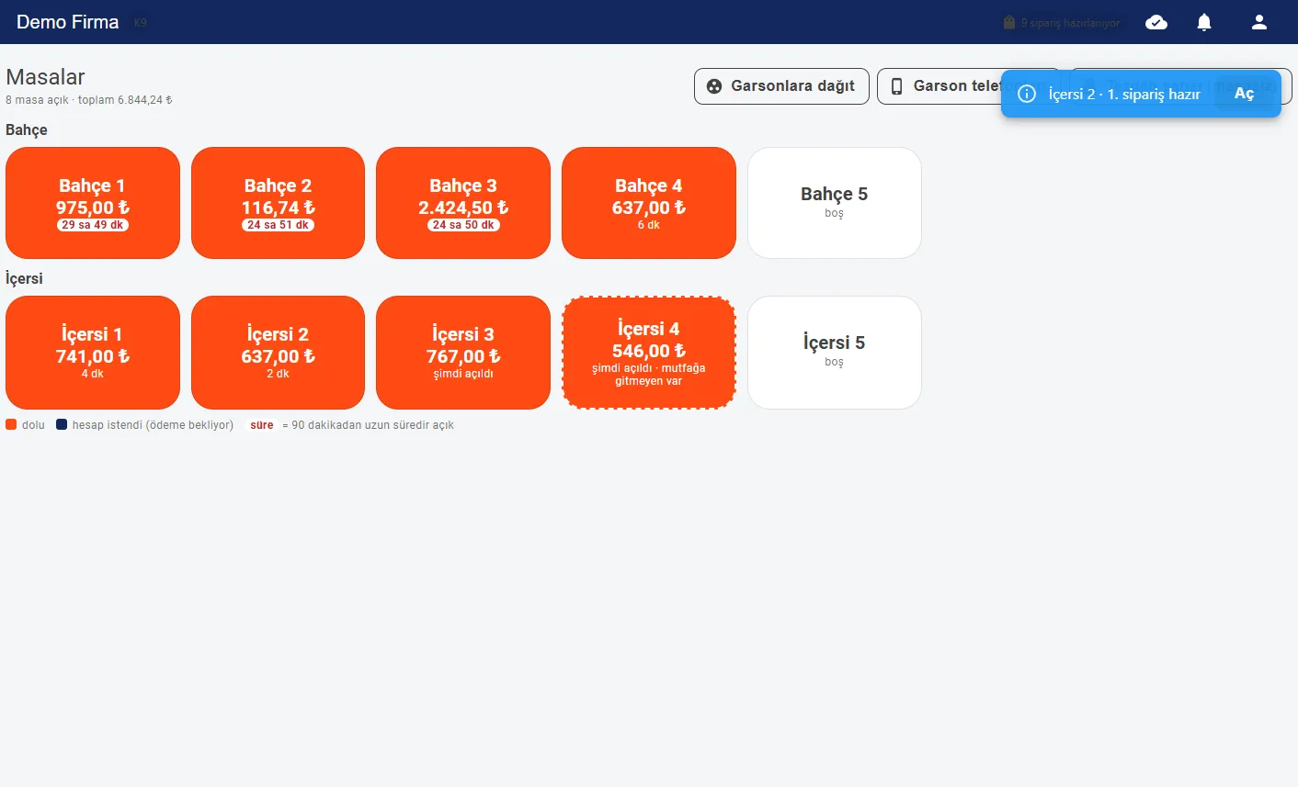The image size is (1298, 787).
Task: Click the red 'süre' legend badge
Action: point(262,425)
